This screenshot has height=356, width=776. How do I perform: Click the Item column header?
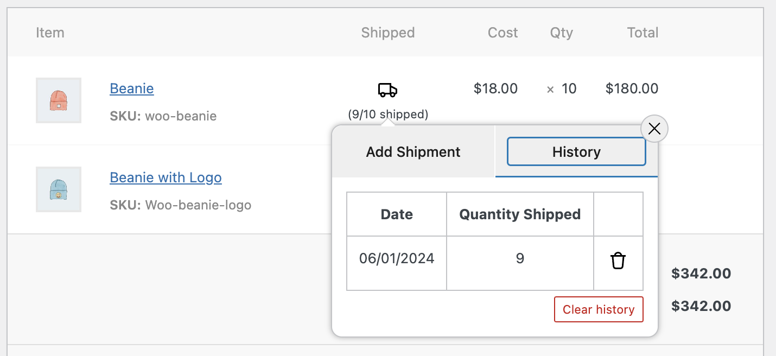[50, 33]
